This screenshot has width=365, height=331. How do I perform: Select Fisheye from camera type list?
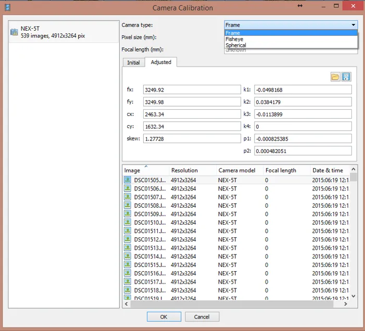[x=234, y=40]
